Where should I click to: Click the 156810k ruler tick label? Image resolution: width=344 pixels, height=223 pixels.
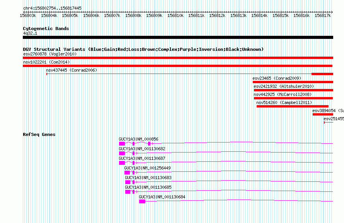pos(175,15)
